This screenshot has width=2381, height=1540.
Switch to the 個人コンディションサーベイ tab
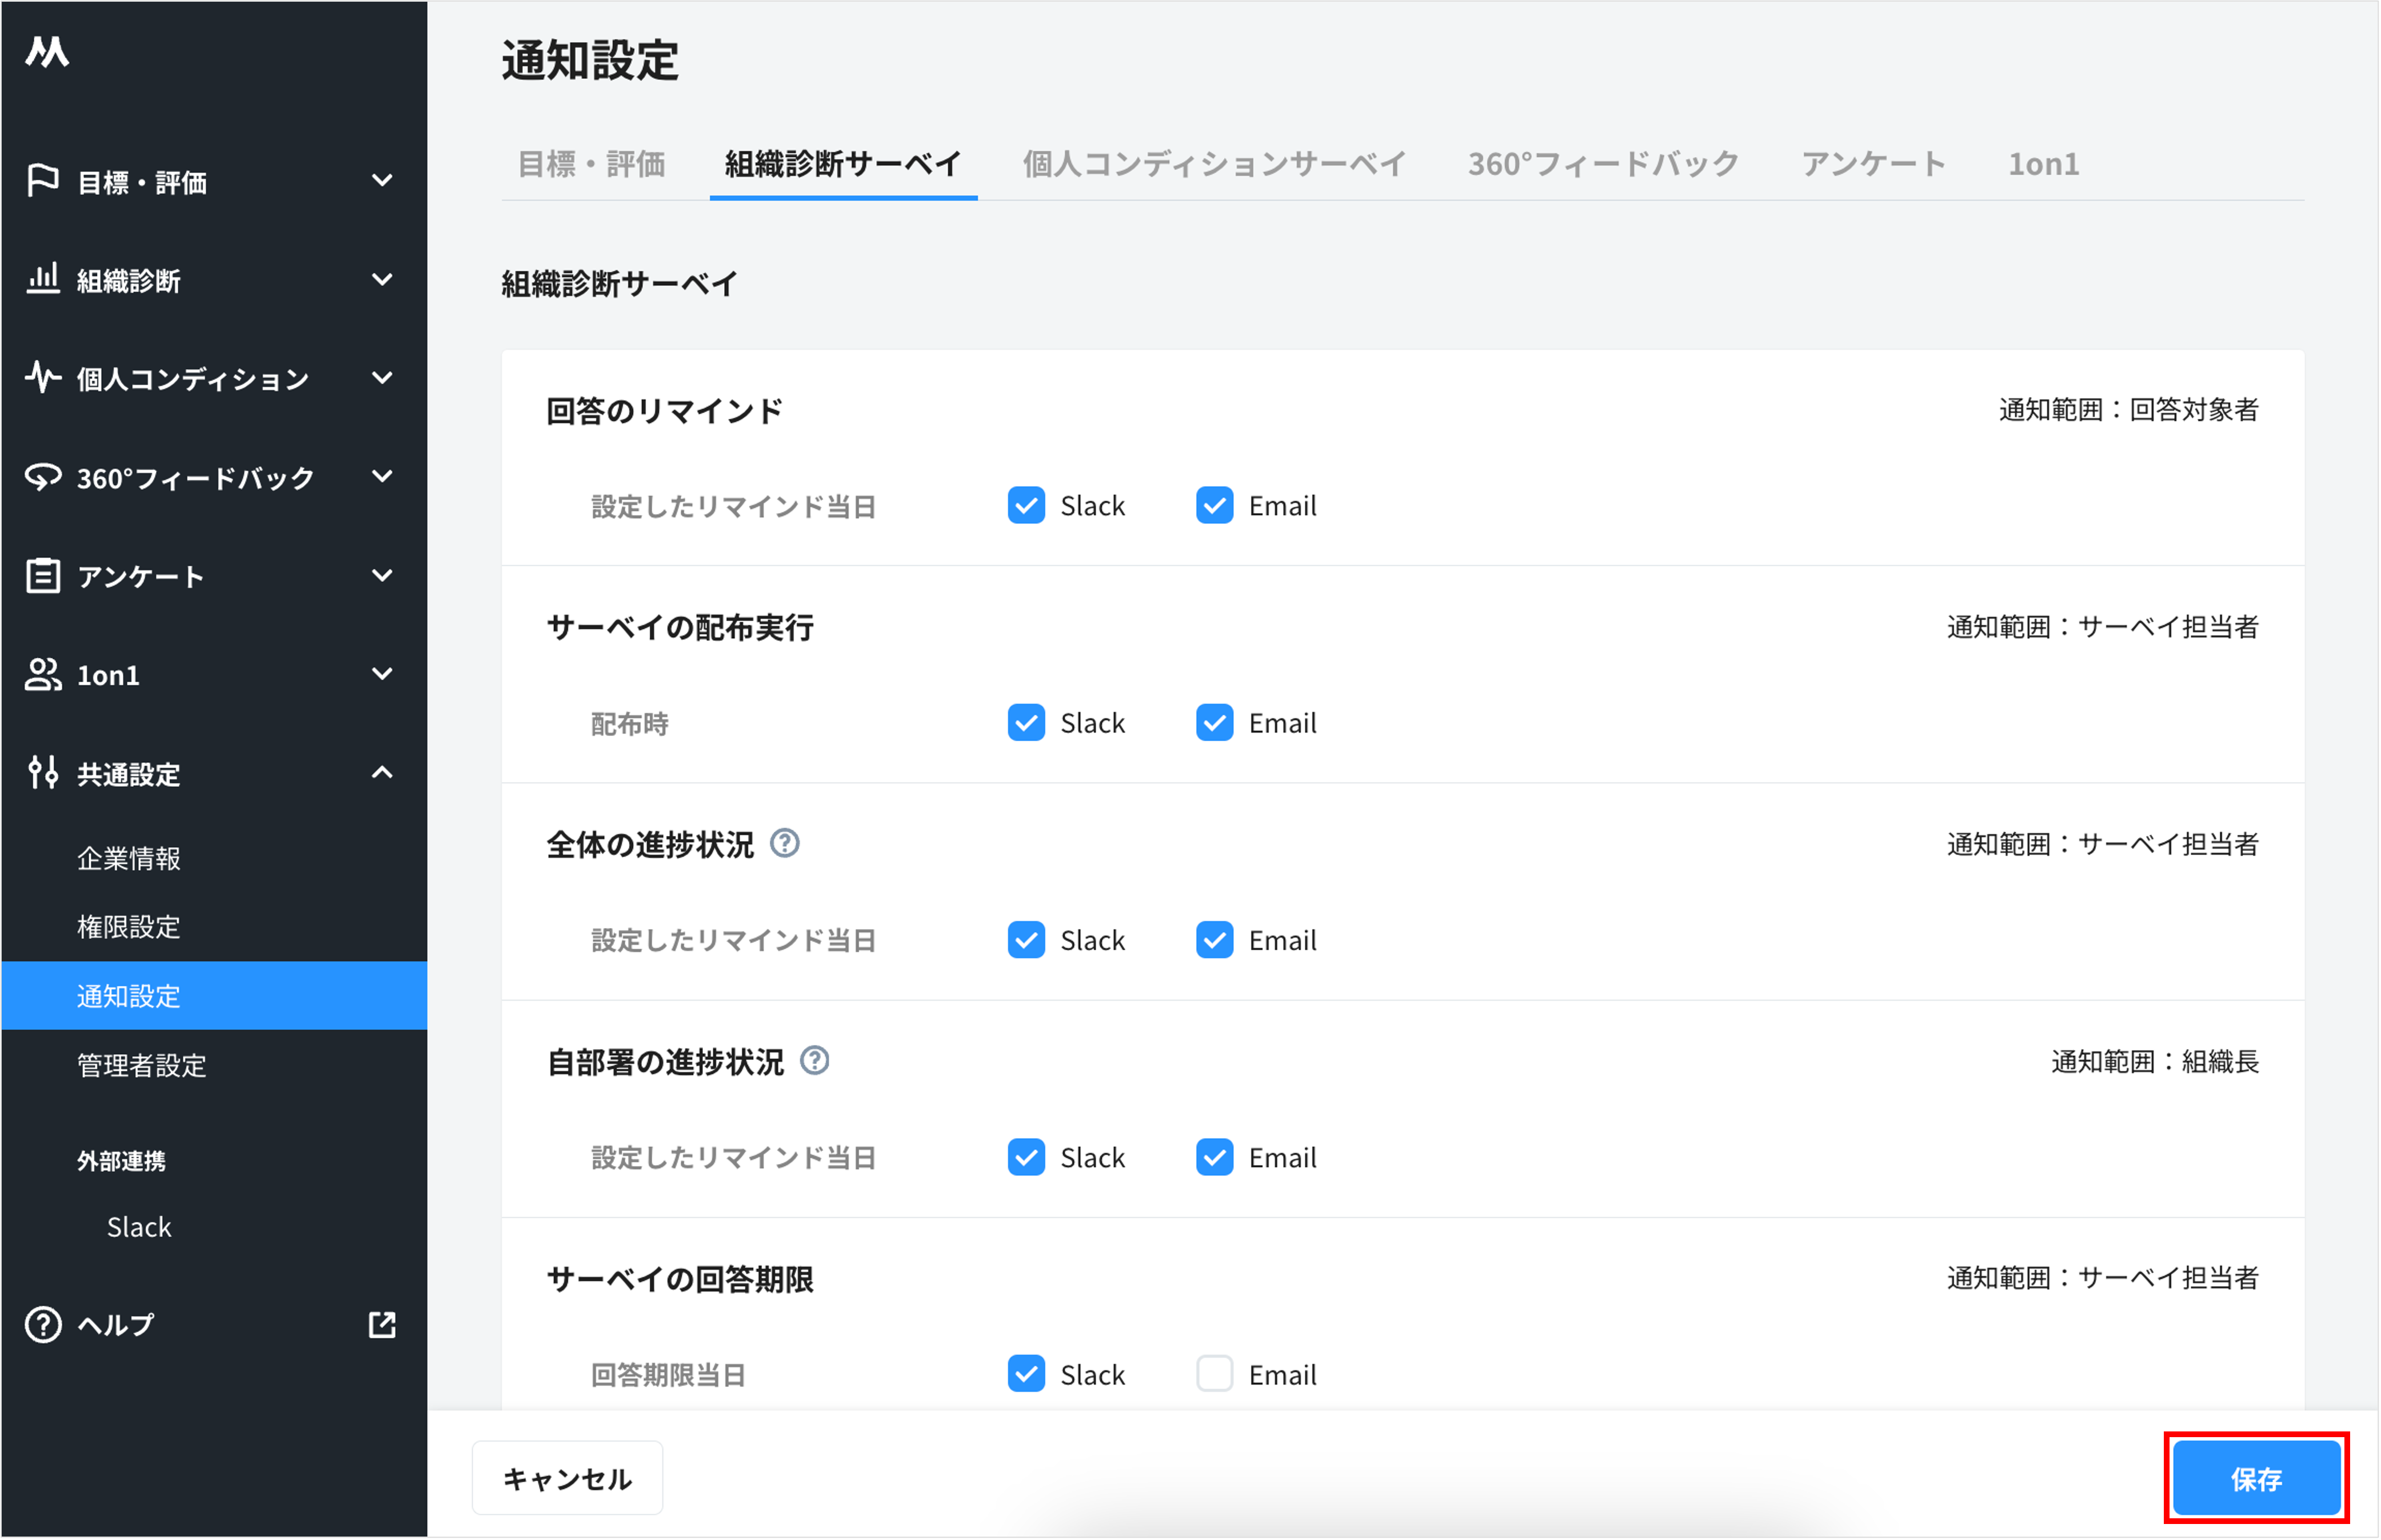[x=1213, y=164]
